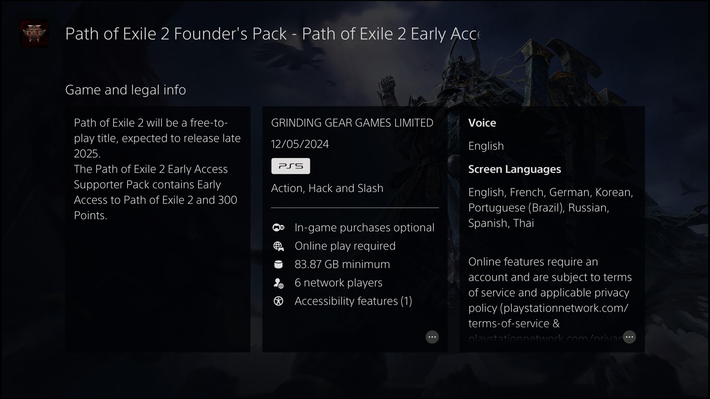
Task: Click the Path of Exile 2 game thumbnail
Action: tap(34, 33)
